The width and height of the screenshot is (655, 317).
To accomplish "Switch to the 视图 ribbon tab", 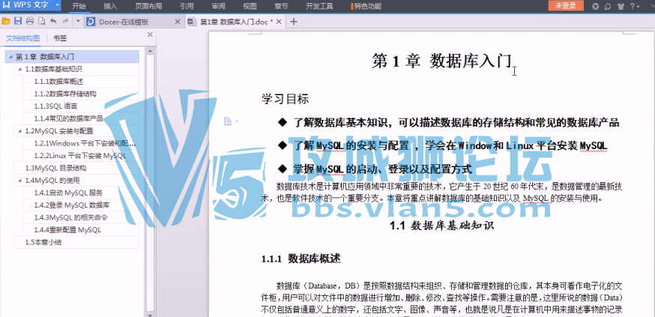I will 250,6.
